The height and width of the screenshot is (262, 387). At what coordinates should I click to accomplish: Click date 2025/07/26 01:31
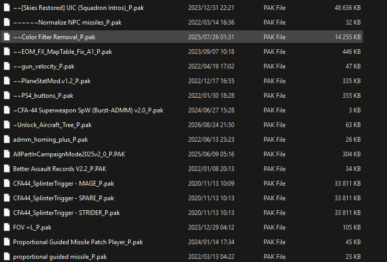tap(211, 37)
